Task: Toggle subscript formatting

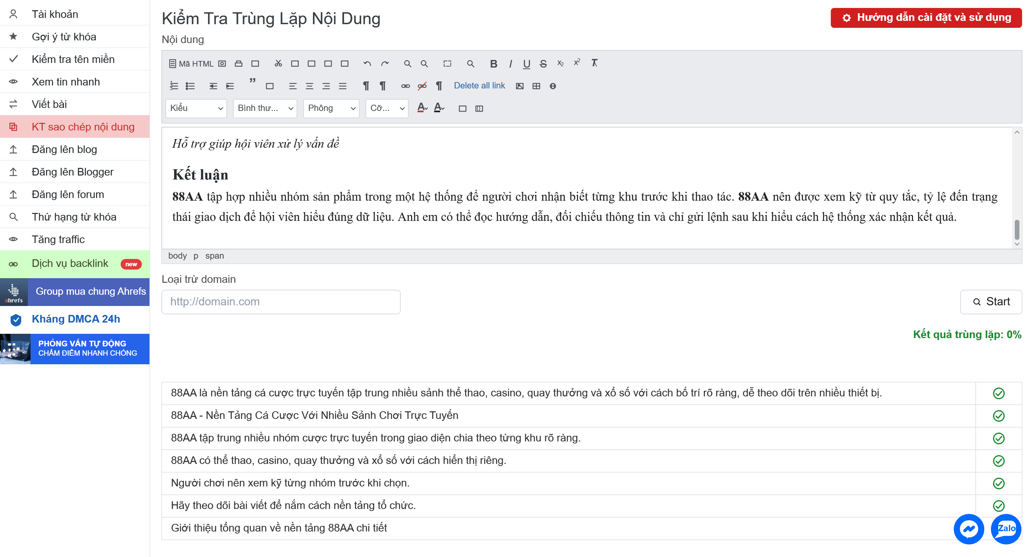Action: tap(560, 63)
